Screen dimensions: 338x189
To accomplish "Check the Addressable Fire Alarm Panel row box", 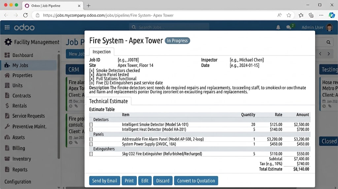I will [91, 139].
